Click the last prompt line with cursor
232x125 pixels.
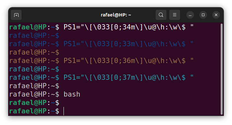point(37,111)
